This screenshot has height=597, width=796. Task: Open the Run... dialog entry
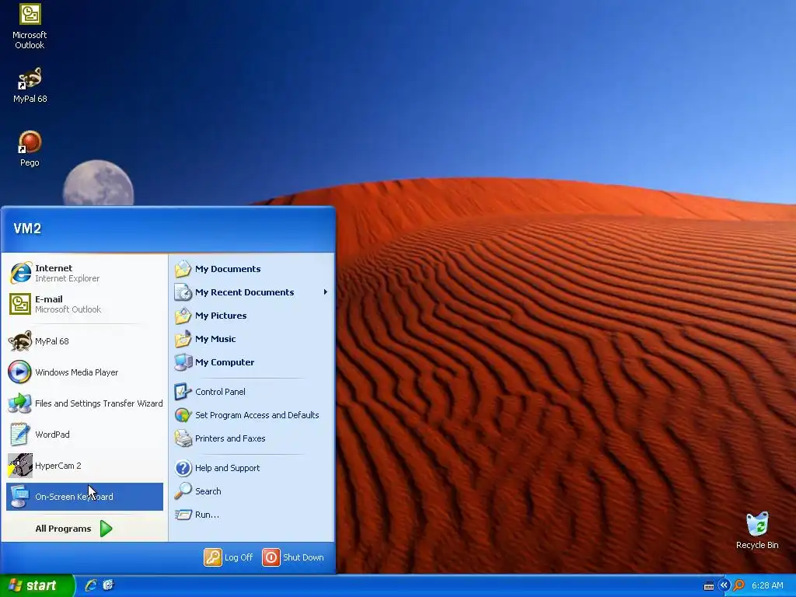coord(251,515)
